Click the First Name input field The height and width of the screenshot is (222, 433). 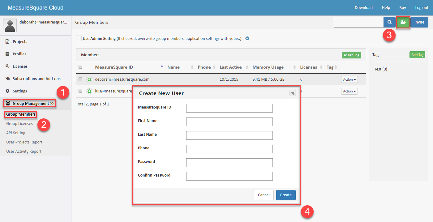point(229,122)
